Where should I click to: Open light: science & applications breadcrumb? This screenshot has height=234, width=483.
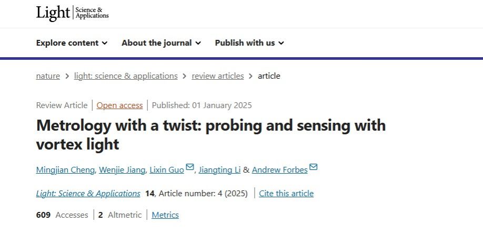126,76
